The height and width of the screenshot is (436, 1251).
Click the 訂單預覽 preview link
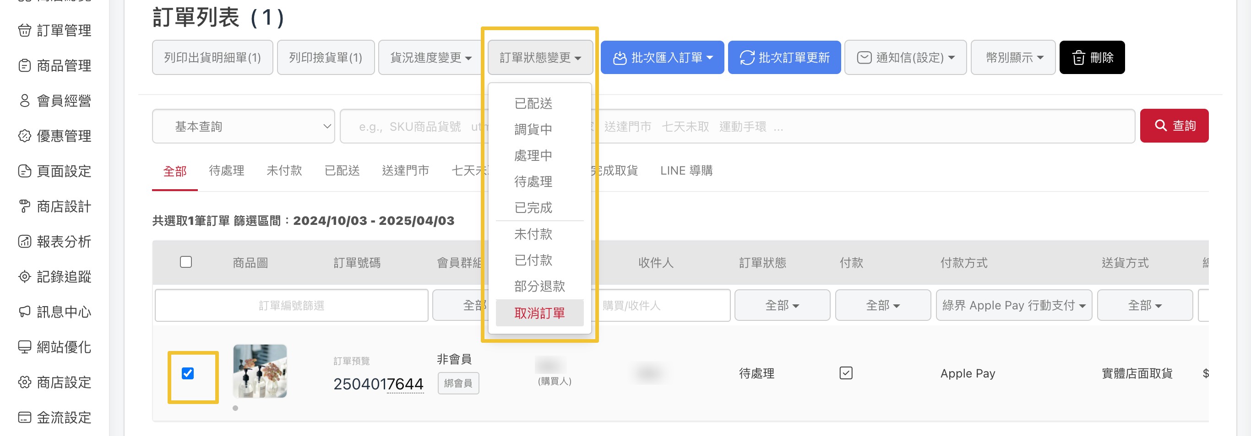click(x=352, y=361)
